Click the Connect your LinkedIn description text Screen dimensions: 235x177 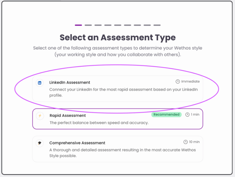(x=124, y=92)
